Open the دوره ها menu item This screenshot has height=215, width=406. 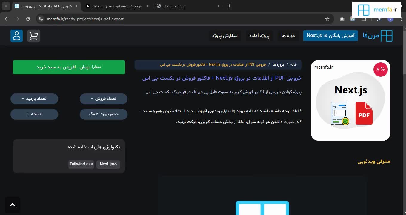[288, 36]
